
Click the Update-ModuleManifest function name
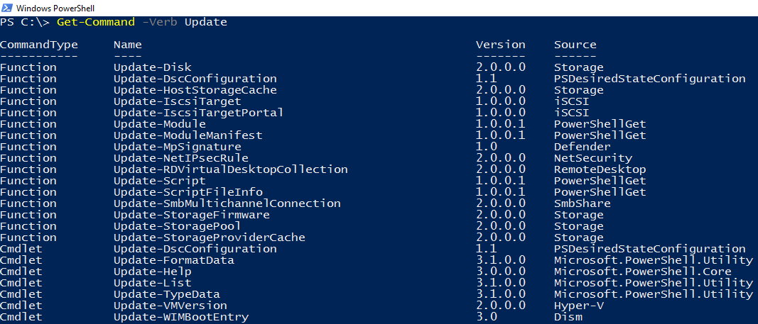click(x=188, y=135)
